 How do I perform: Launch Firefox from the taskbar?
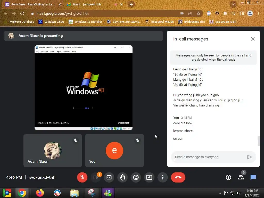pos(40,193)
